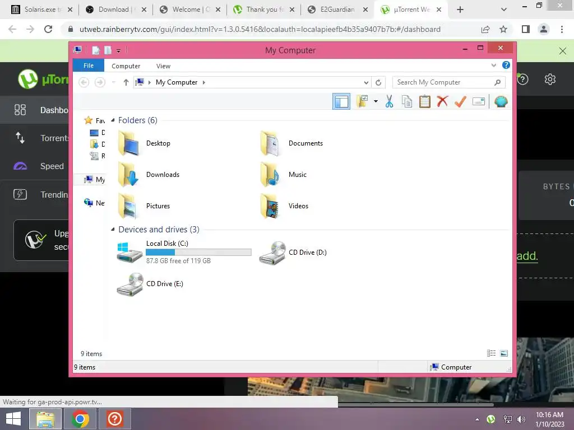Toggle the navigation pane toolbar button
Image resolution: width=574 pixels, height=430 pixels.
341,102
